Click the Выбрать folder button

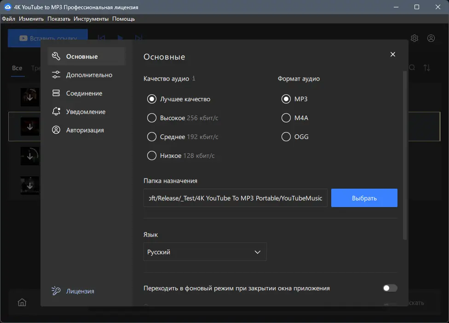point(364,197)
